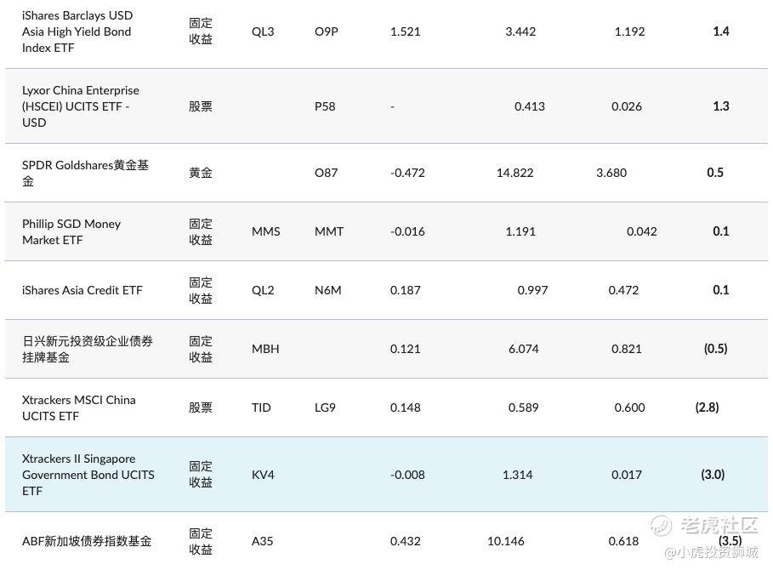
Task: Select Xtrackers MSCI China UCITS ETF name
Action: tap(78, 408)
